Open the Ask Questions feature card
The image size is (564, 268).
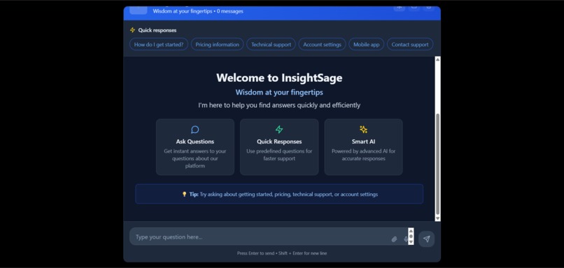click(195, 147)
